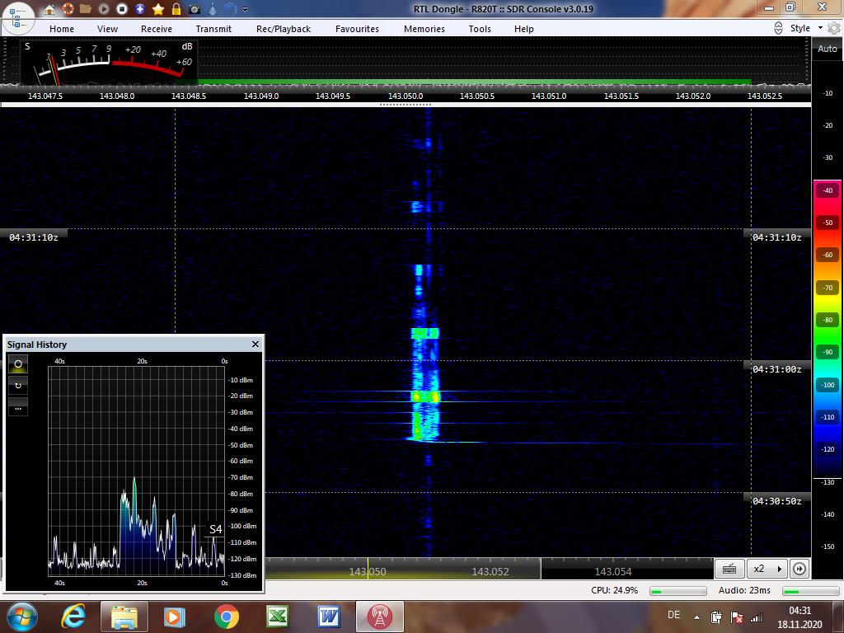
Task: Click the camera screenshot icon
Action: (x=195, y=9)
